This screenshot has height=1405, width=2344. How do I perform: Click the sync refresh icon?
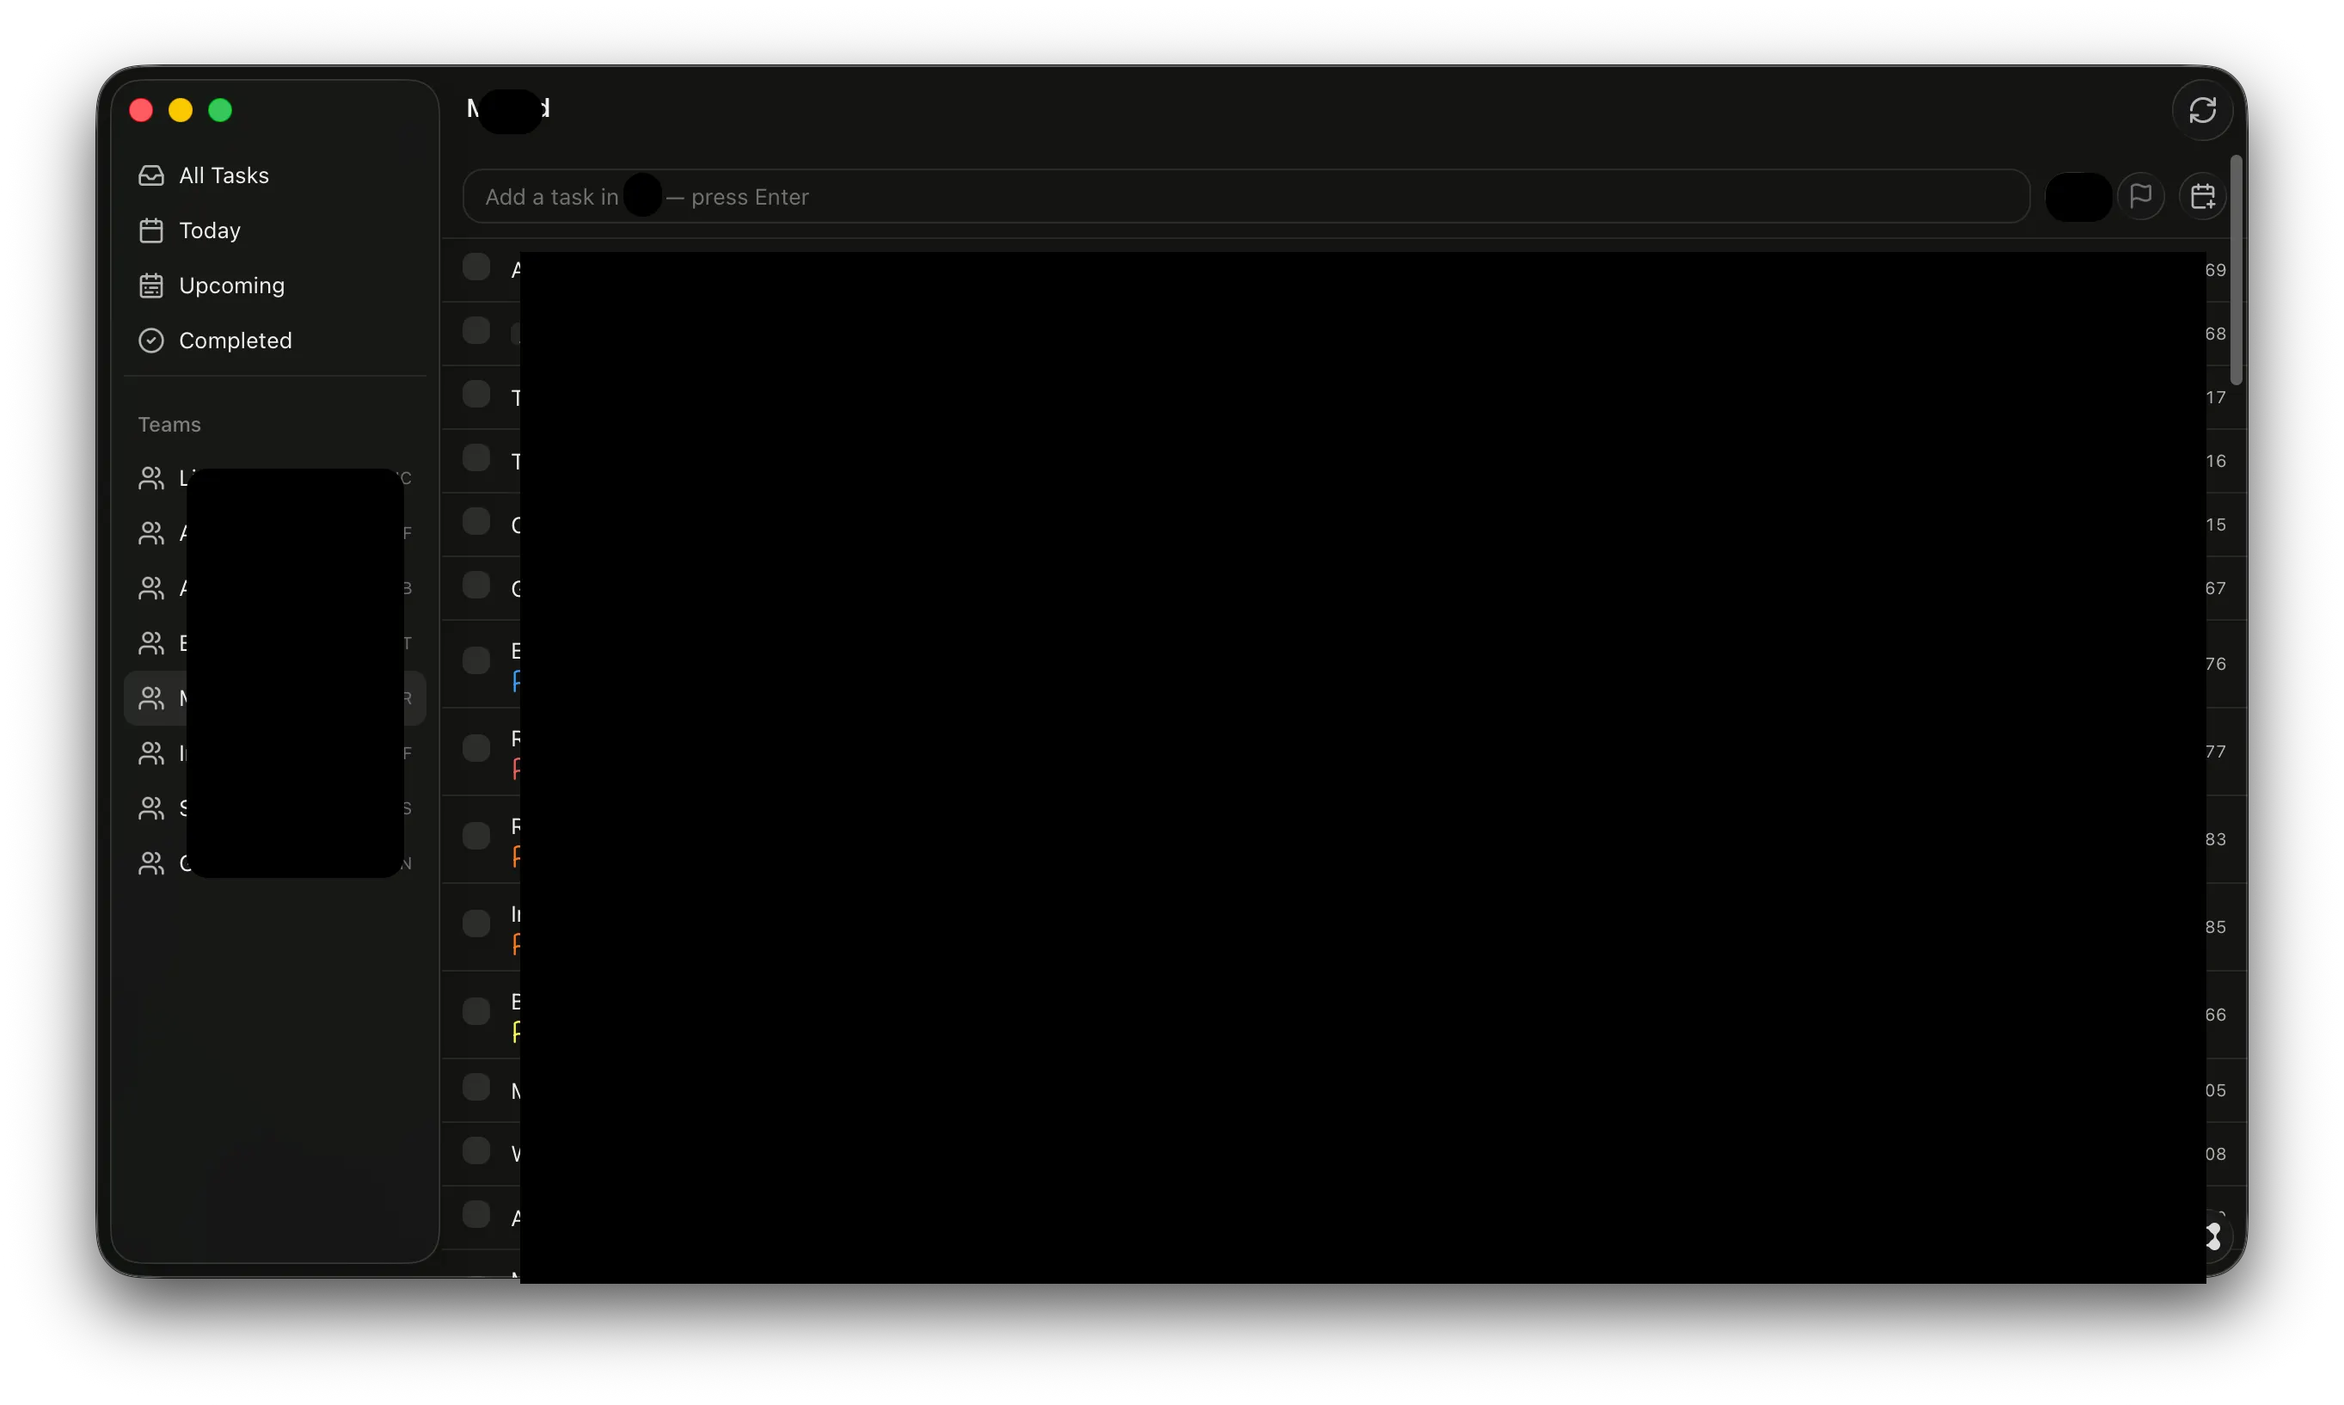coord(2202,110)
